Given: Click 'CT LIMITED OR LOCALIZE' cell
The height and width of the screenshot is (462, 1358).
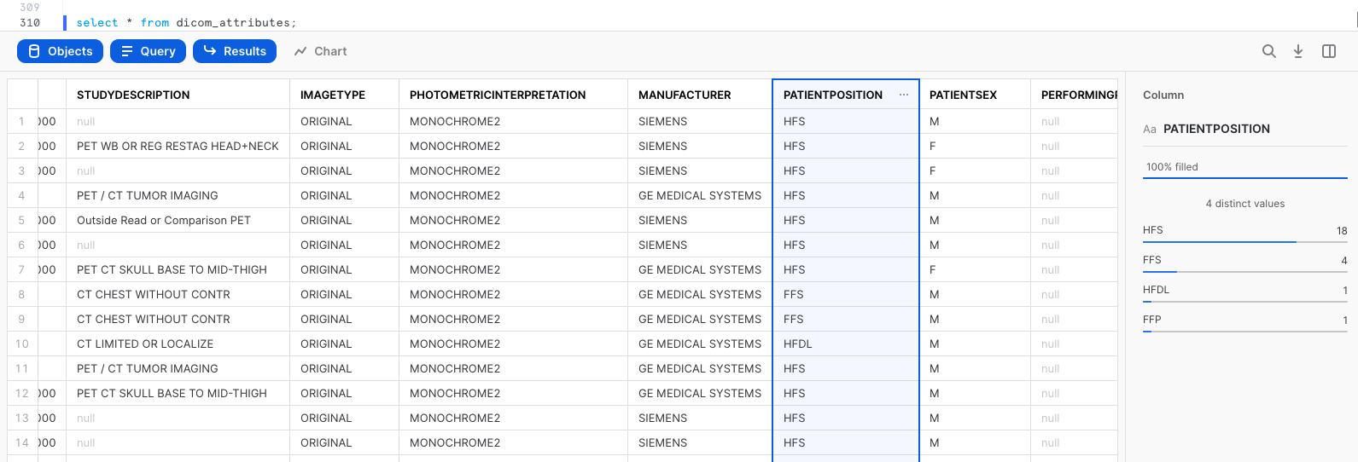Looking at the screenshot, I should coord(178,344).
